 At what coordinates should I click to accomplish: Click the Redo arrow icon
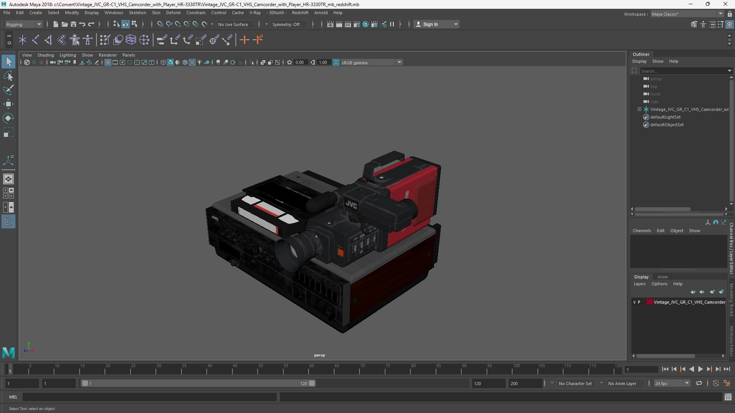click(91, 24)
